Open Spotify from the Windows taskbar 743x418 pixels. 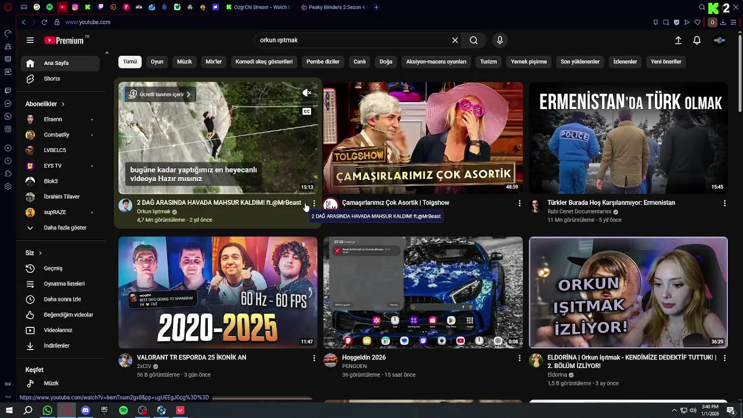(x=123, y=410)
